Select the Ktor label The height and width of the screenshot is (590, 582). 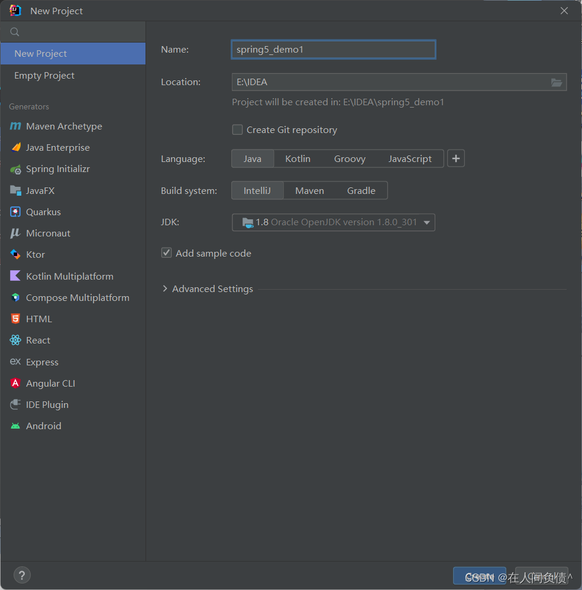[x=35, y=255]
